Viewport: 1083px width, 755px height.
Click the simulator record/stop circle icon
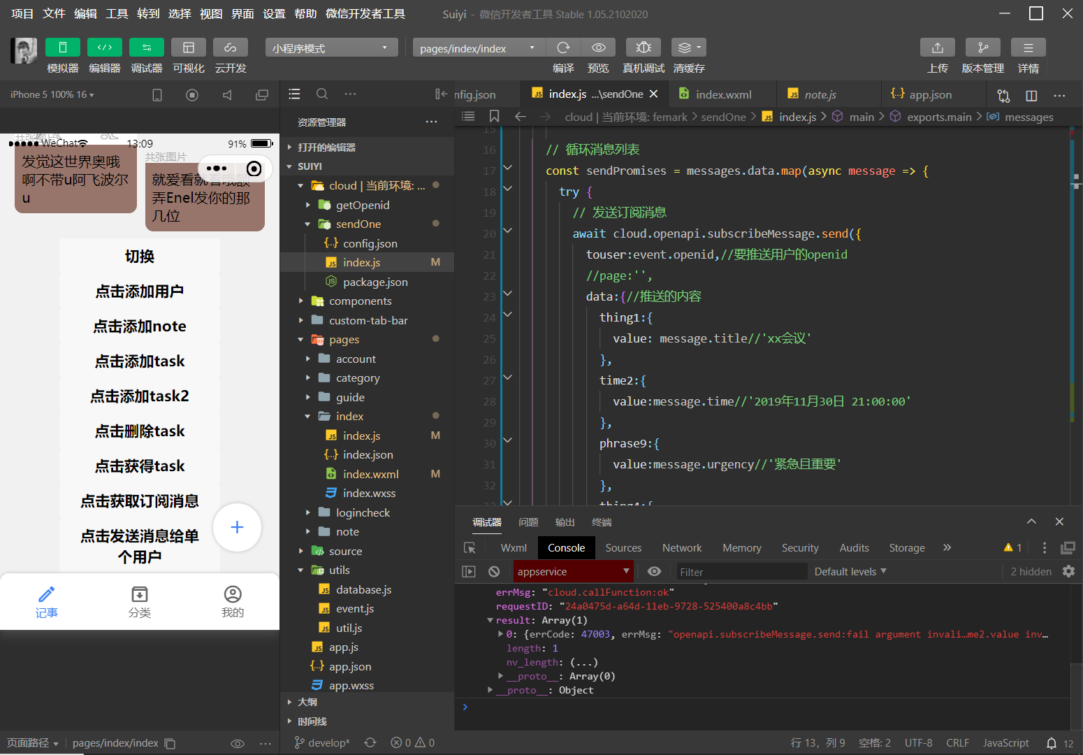192,95
